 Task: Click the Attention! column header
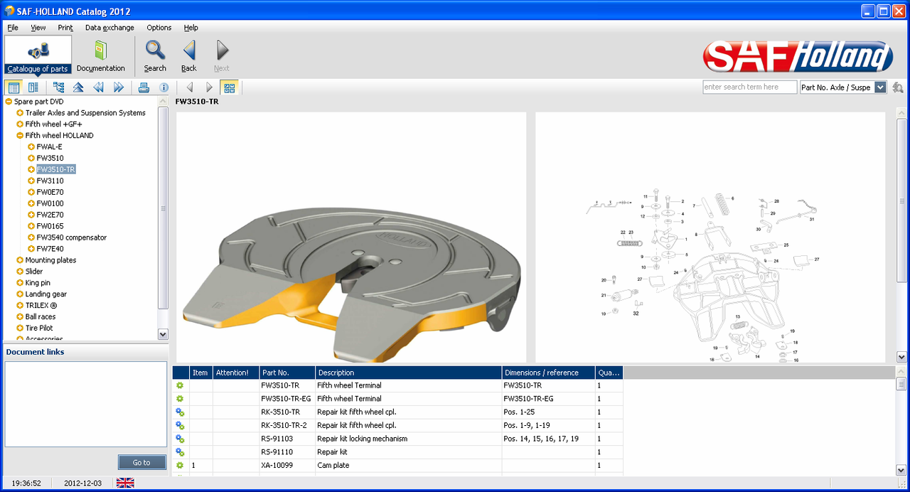(236, 373)
